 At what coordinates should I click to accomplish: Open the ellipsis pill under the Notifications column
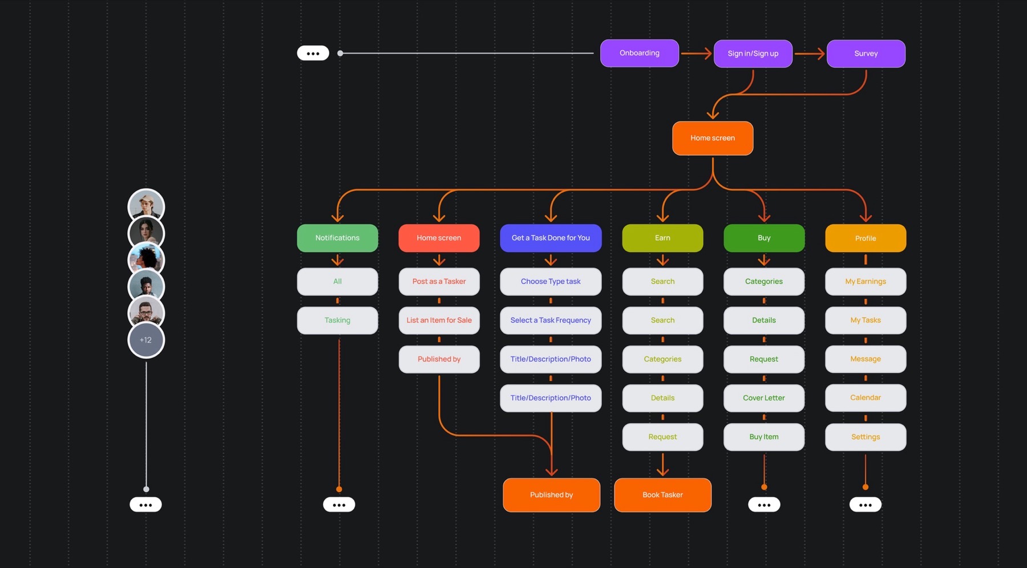339,505
